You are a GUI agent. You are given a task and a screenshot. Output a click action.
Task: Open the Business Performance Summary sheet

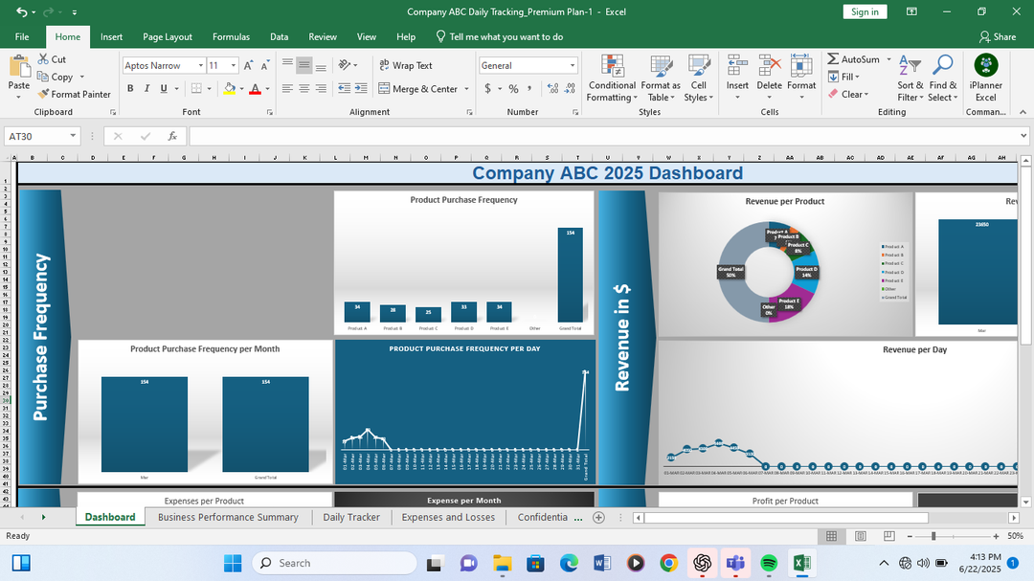click(228, 518)
